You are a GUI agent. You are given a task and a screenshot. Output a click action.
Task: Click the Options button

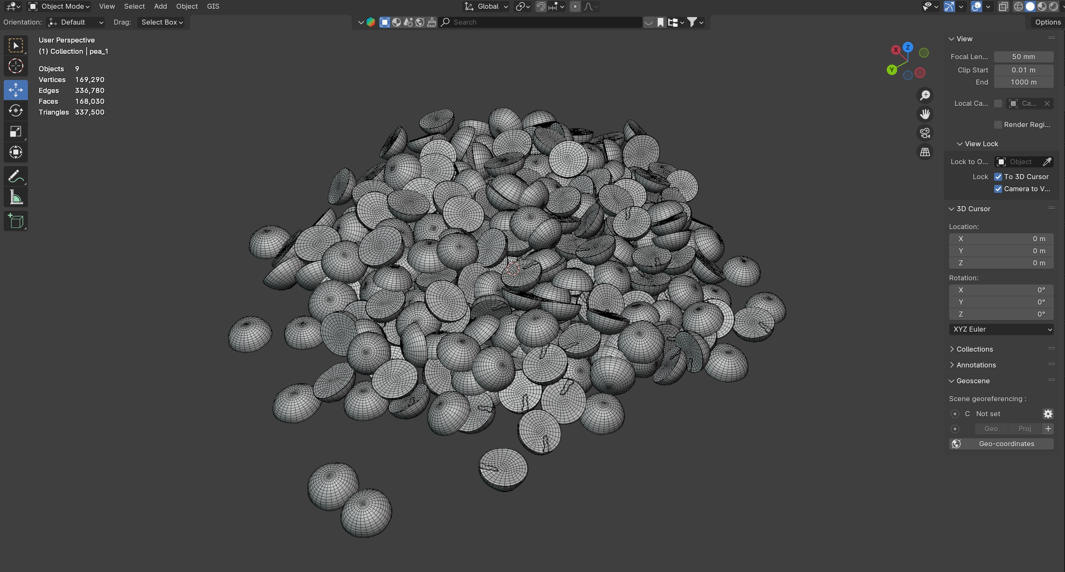click(1047, 22)
